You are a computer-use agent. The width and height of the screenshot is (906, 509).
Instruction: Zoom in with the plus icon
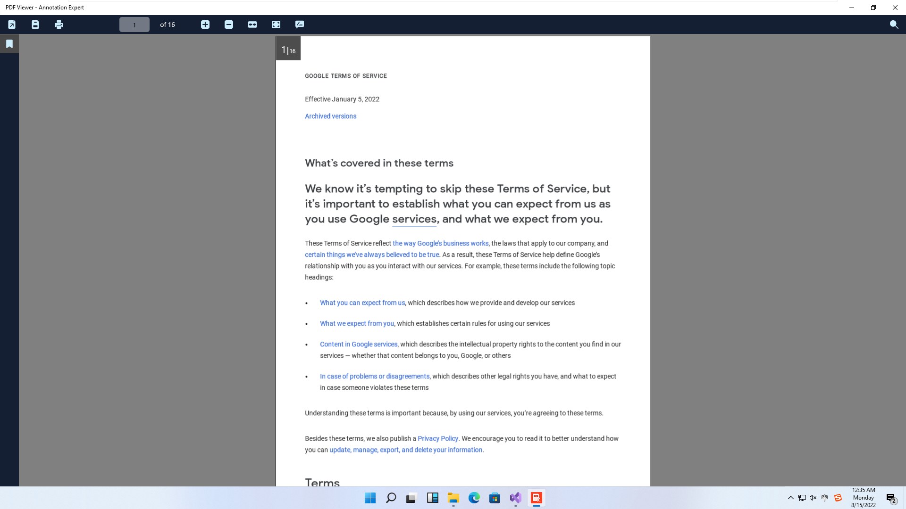tap(205, 25)
